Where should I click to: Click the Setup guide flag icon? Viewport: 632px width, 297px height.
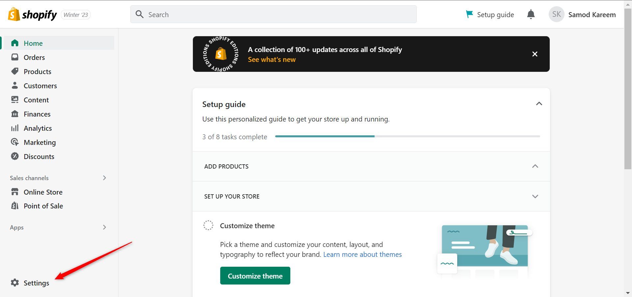(469, 14)
